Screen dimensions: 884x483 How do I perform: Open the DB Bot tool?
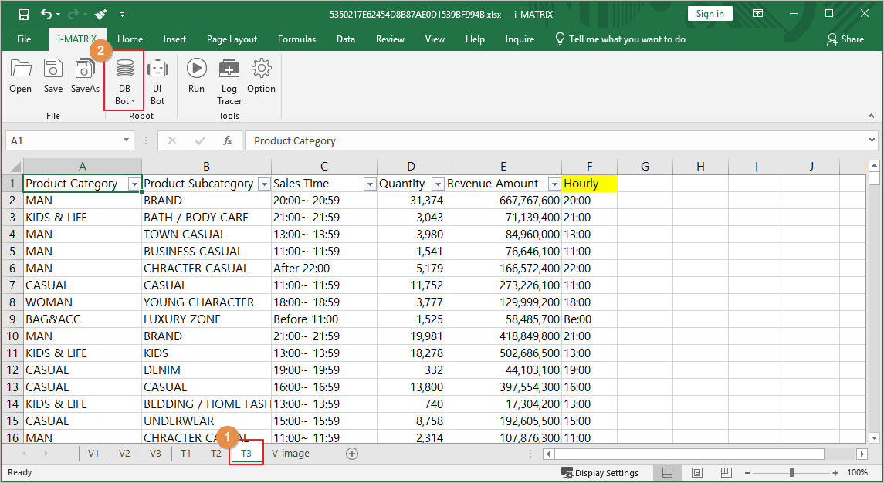tap(124, 81)
